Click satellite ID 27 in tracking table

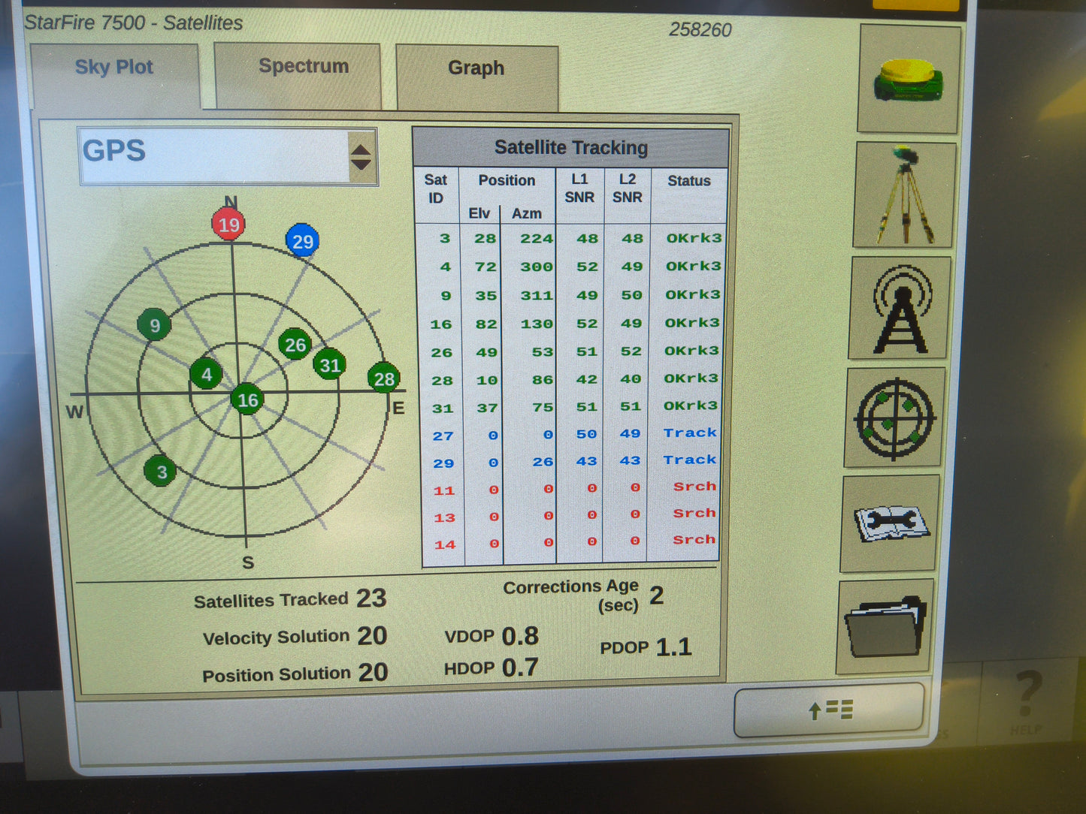click(443, 435)
